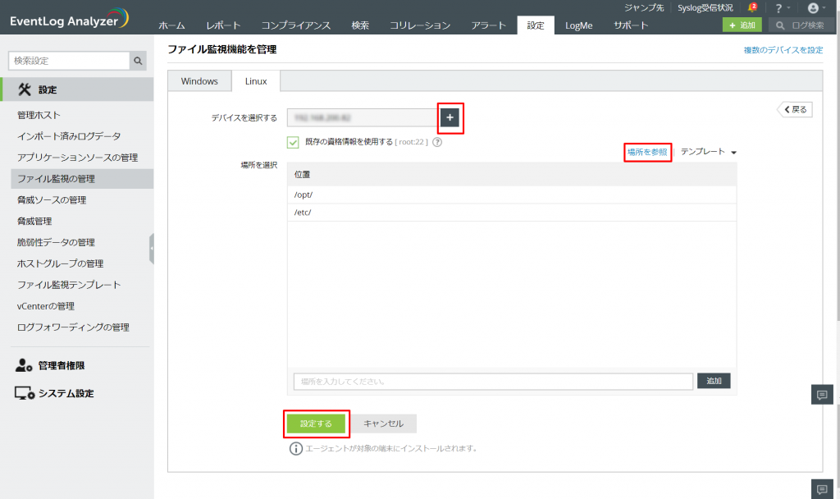
Task: Switch to the Windows tab
Action: (200, 80)
